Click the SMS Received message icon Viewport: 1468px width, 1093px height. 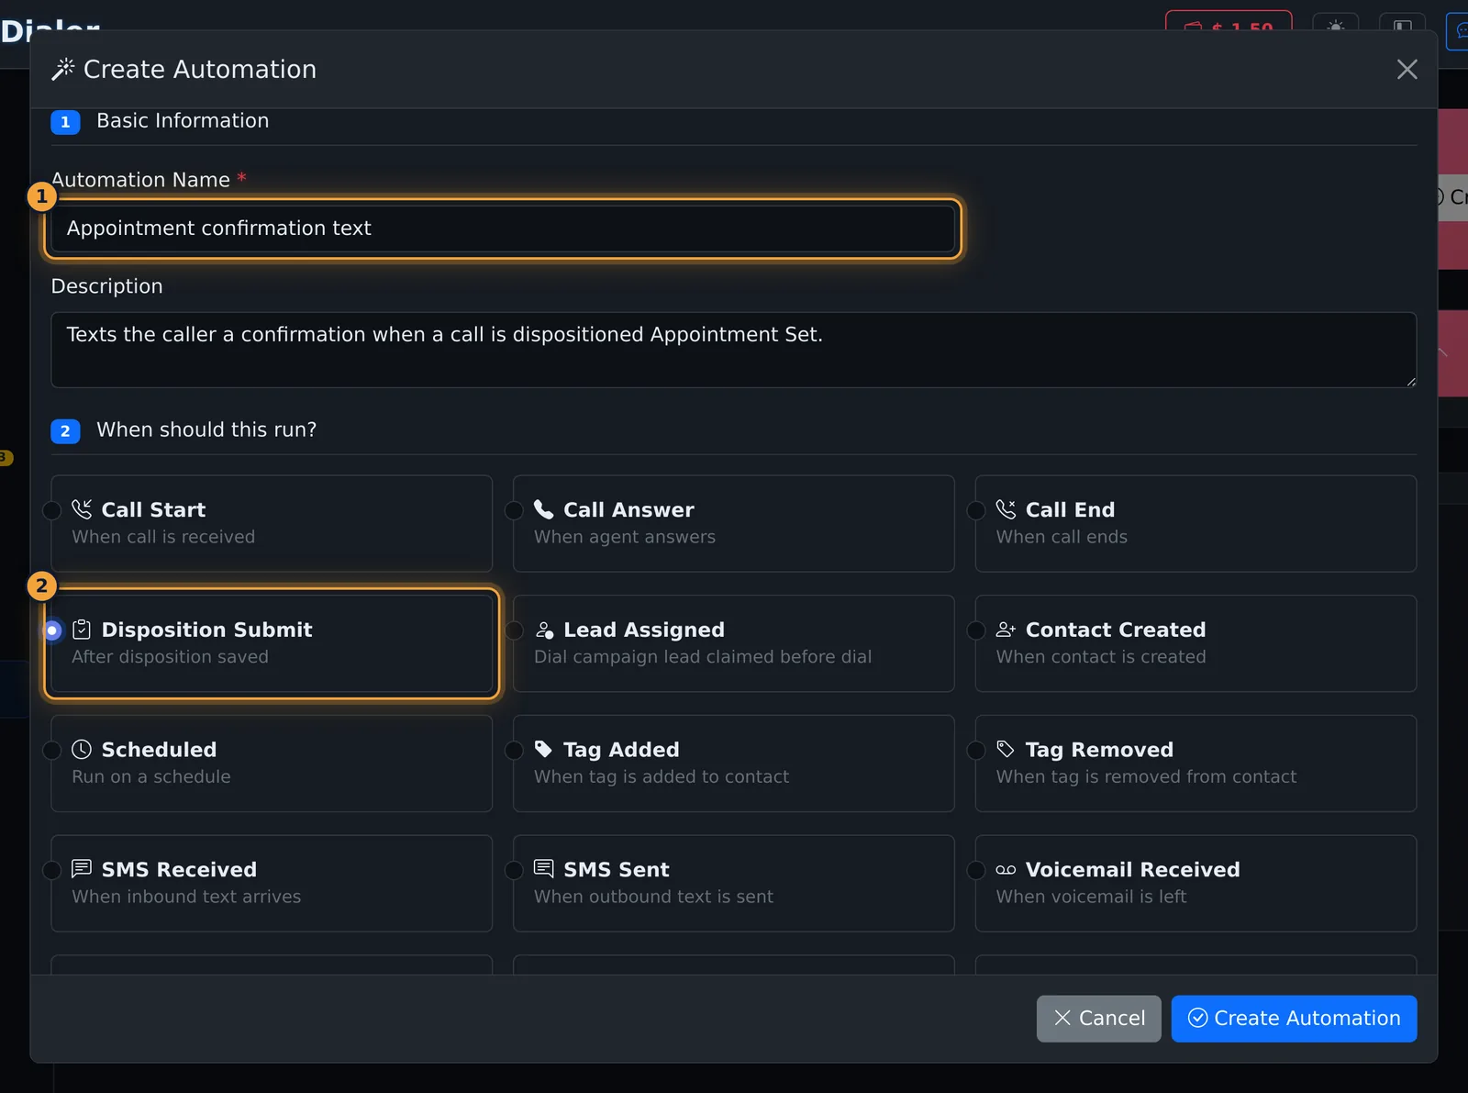coord(82,869)
